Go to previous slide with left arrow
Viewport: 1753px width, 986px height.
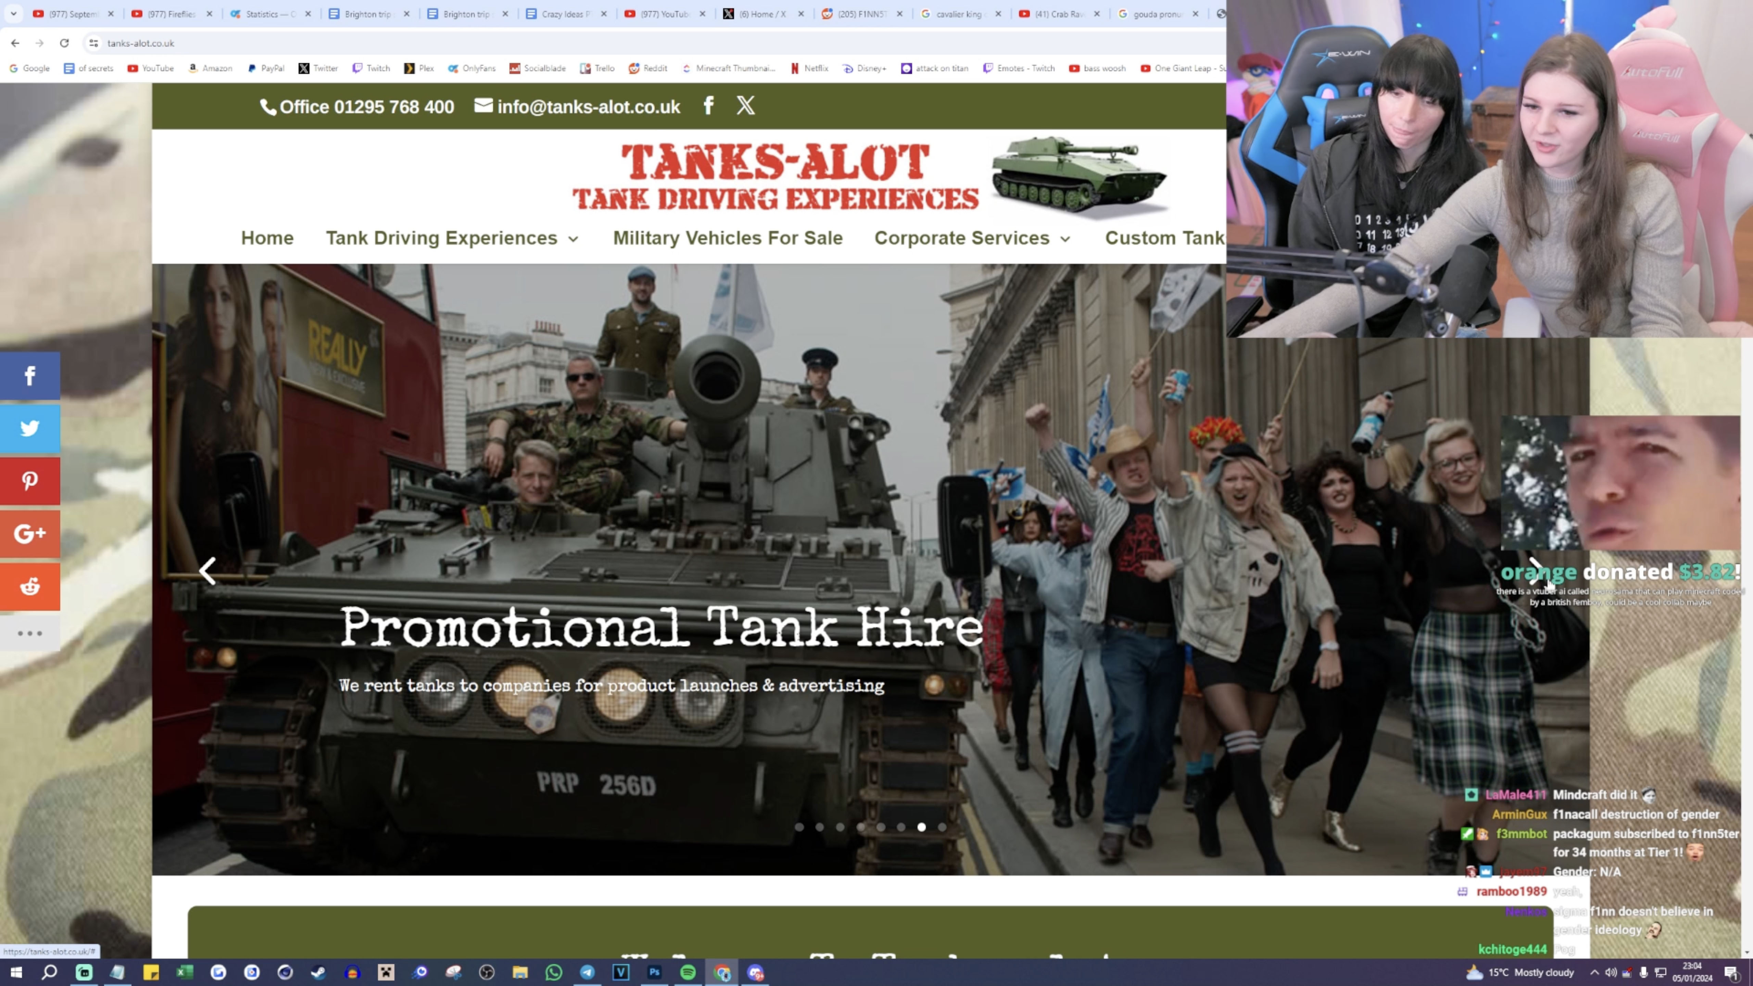207,570
